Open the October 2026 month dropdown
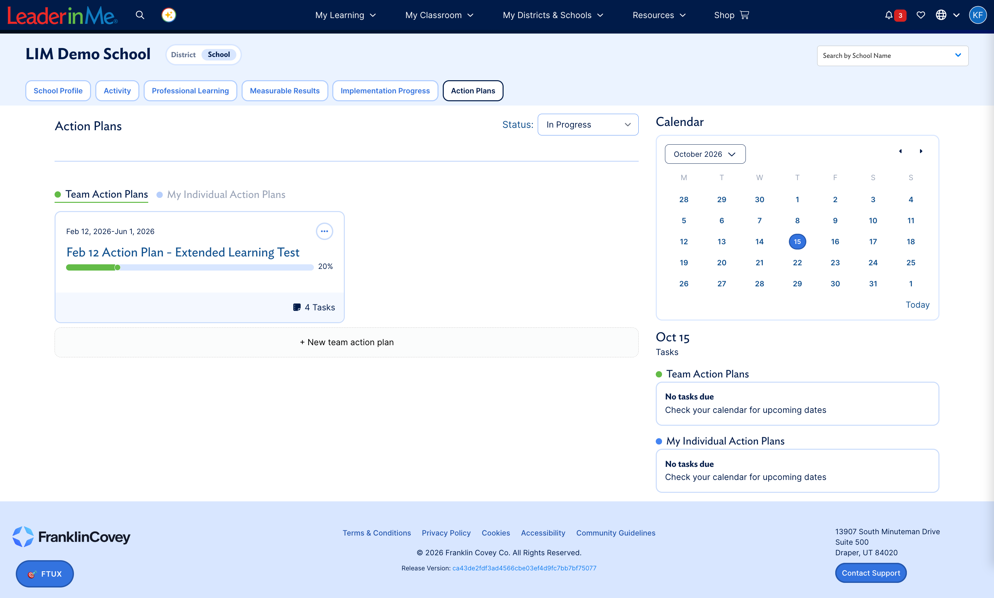994x598 pixels. click(705, 154)
